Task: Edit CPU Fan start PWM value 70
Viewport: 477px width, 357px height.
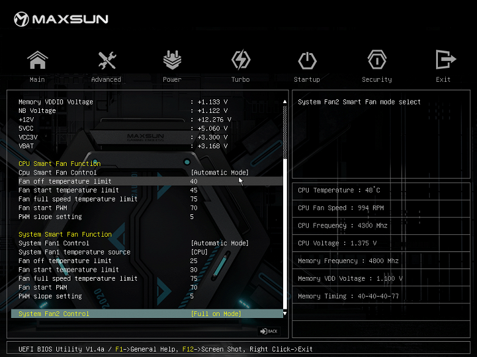Action: (x=194, y=208)
